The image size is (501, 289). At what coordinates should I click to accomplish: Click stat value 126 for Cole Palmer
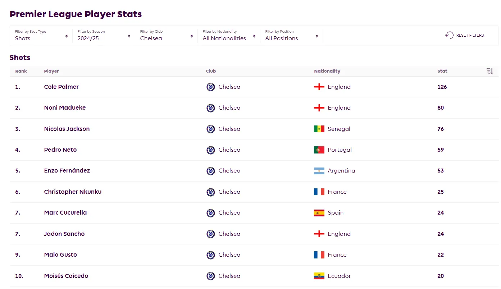point(442,87)
